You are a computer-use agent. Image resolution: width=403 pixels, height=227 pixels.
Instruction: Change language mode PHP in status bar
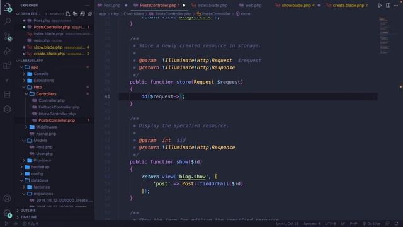pos(353,224)
